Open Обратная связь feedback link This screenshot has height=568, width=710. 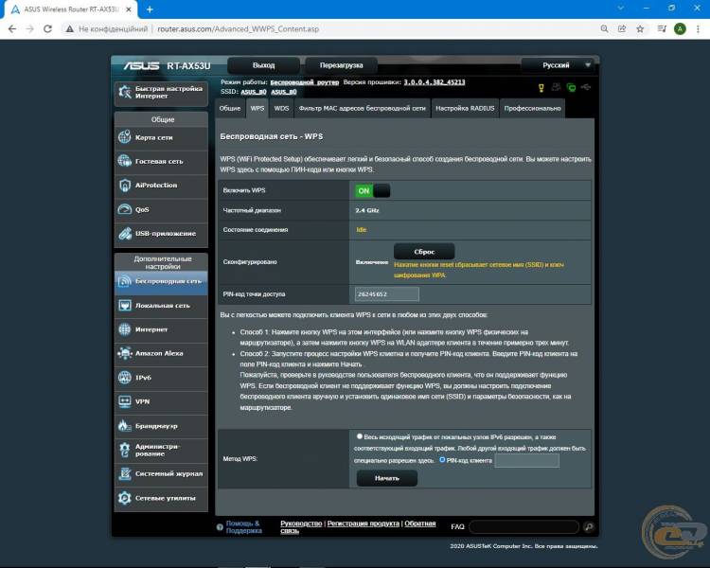419,524
